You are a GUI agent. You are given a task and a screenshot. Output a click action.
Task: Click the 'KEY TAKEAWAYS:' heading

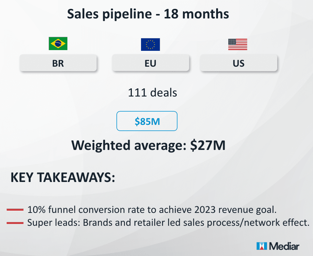click(x=63, y=177)
